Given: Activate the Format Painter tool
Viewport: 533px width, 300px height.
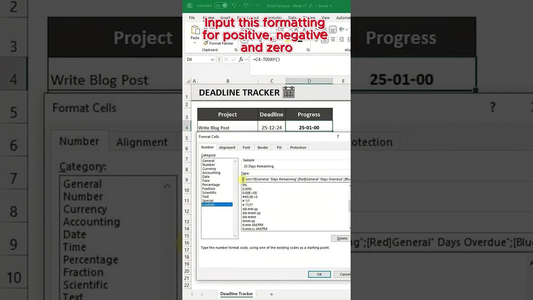Looking at the screenshot, I should (218, 43).
